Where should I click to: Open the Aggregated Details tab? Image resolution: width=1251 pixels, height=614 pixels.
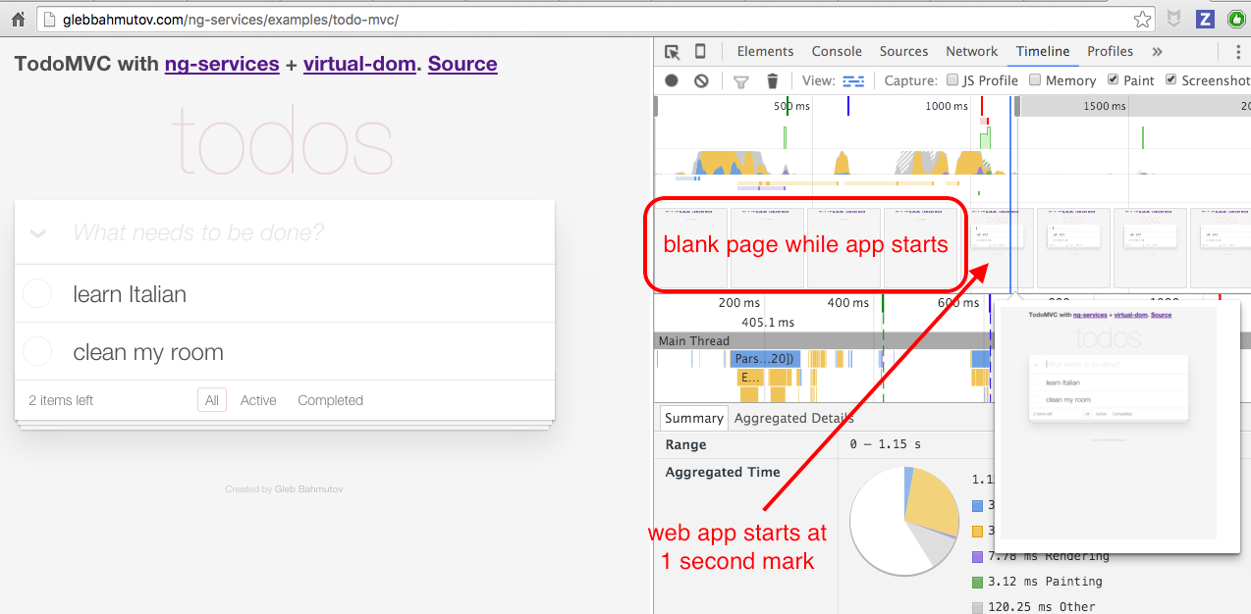point(793,418)
